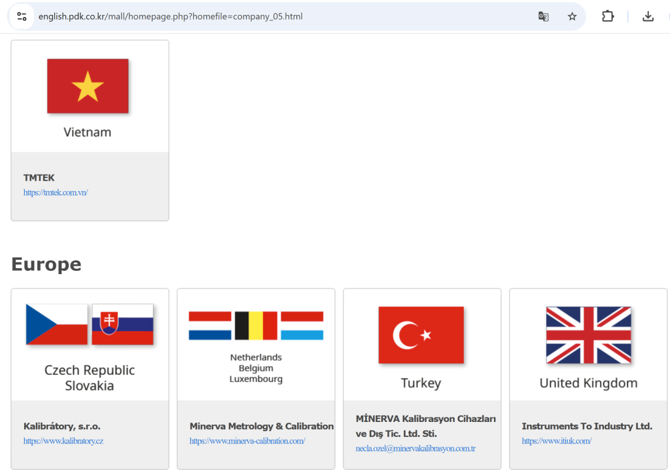Click the necla.ozel email link
The image size is (670, 473).
[x=415, y=448]
